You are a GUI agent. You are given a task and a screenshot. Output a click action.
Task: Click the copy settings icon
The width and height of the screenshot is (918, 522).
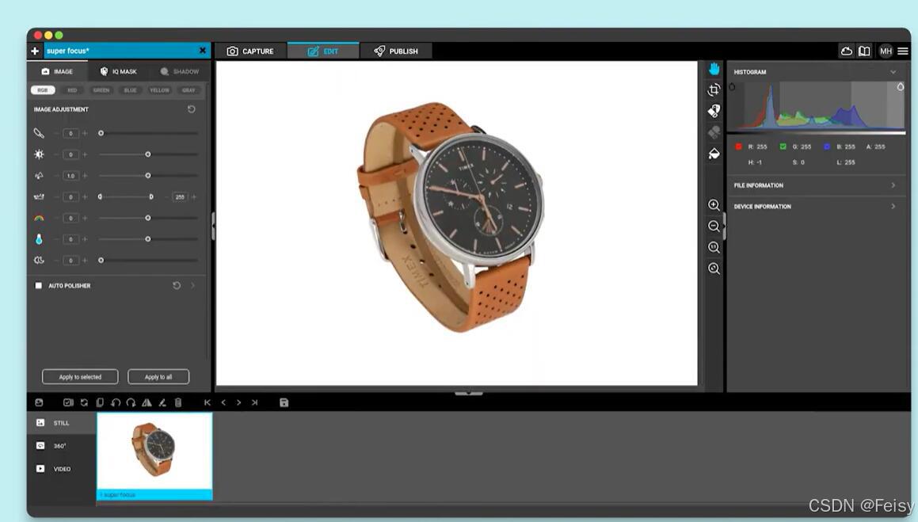(x=100, y=402)
